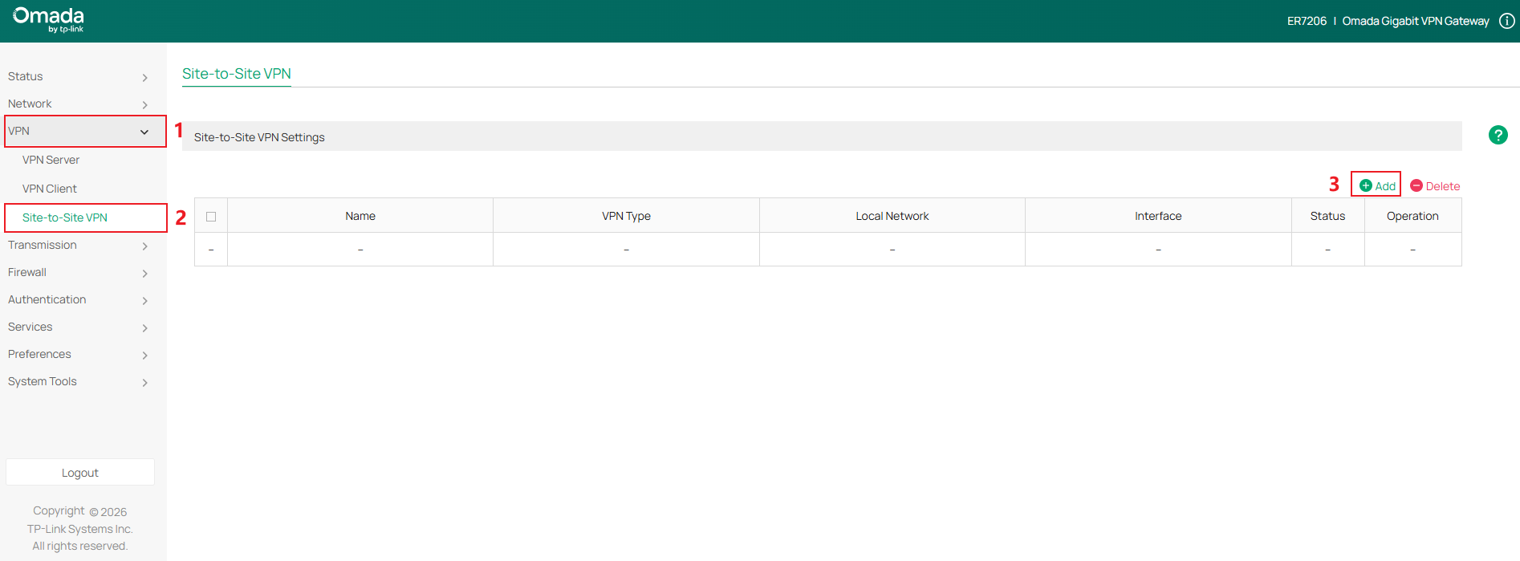Expand the Firewall menu chevron
Screen dimensions: 1520x561
pos(144,274)
